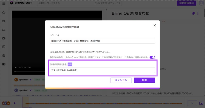This screenshot has width=205, height=108.
Task: Edit speaker1 name with pencil icon
Action: [x=31, y=90]
